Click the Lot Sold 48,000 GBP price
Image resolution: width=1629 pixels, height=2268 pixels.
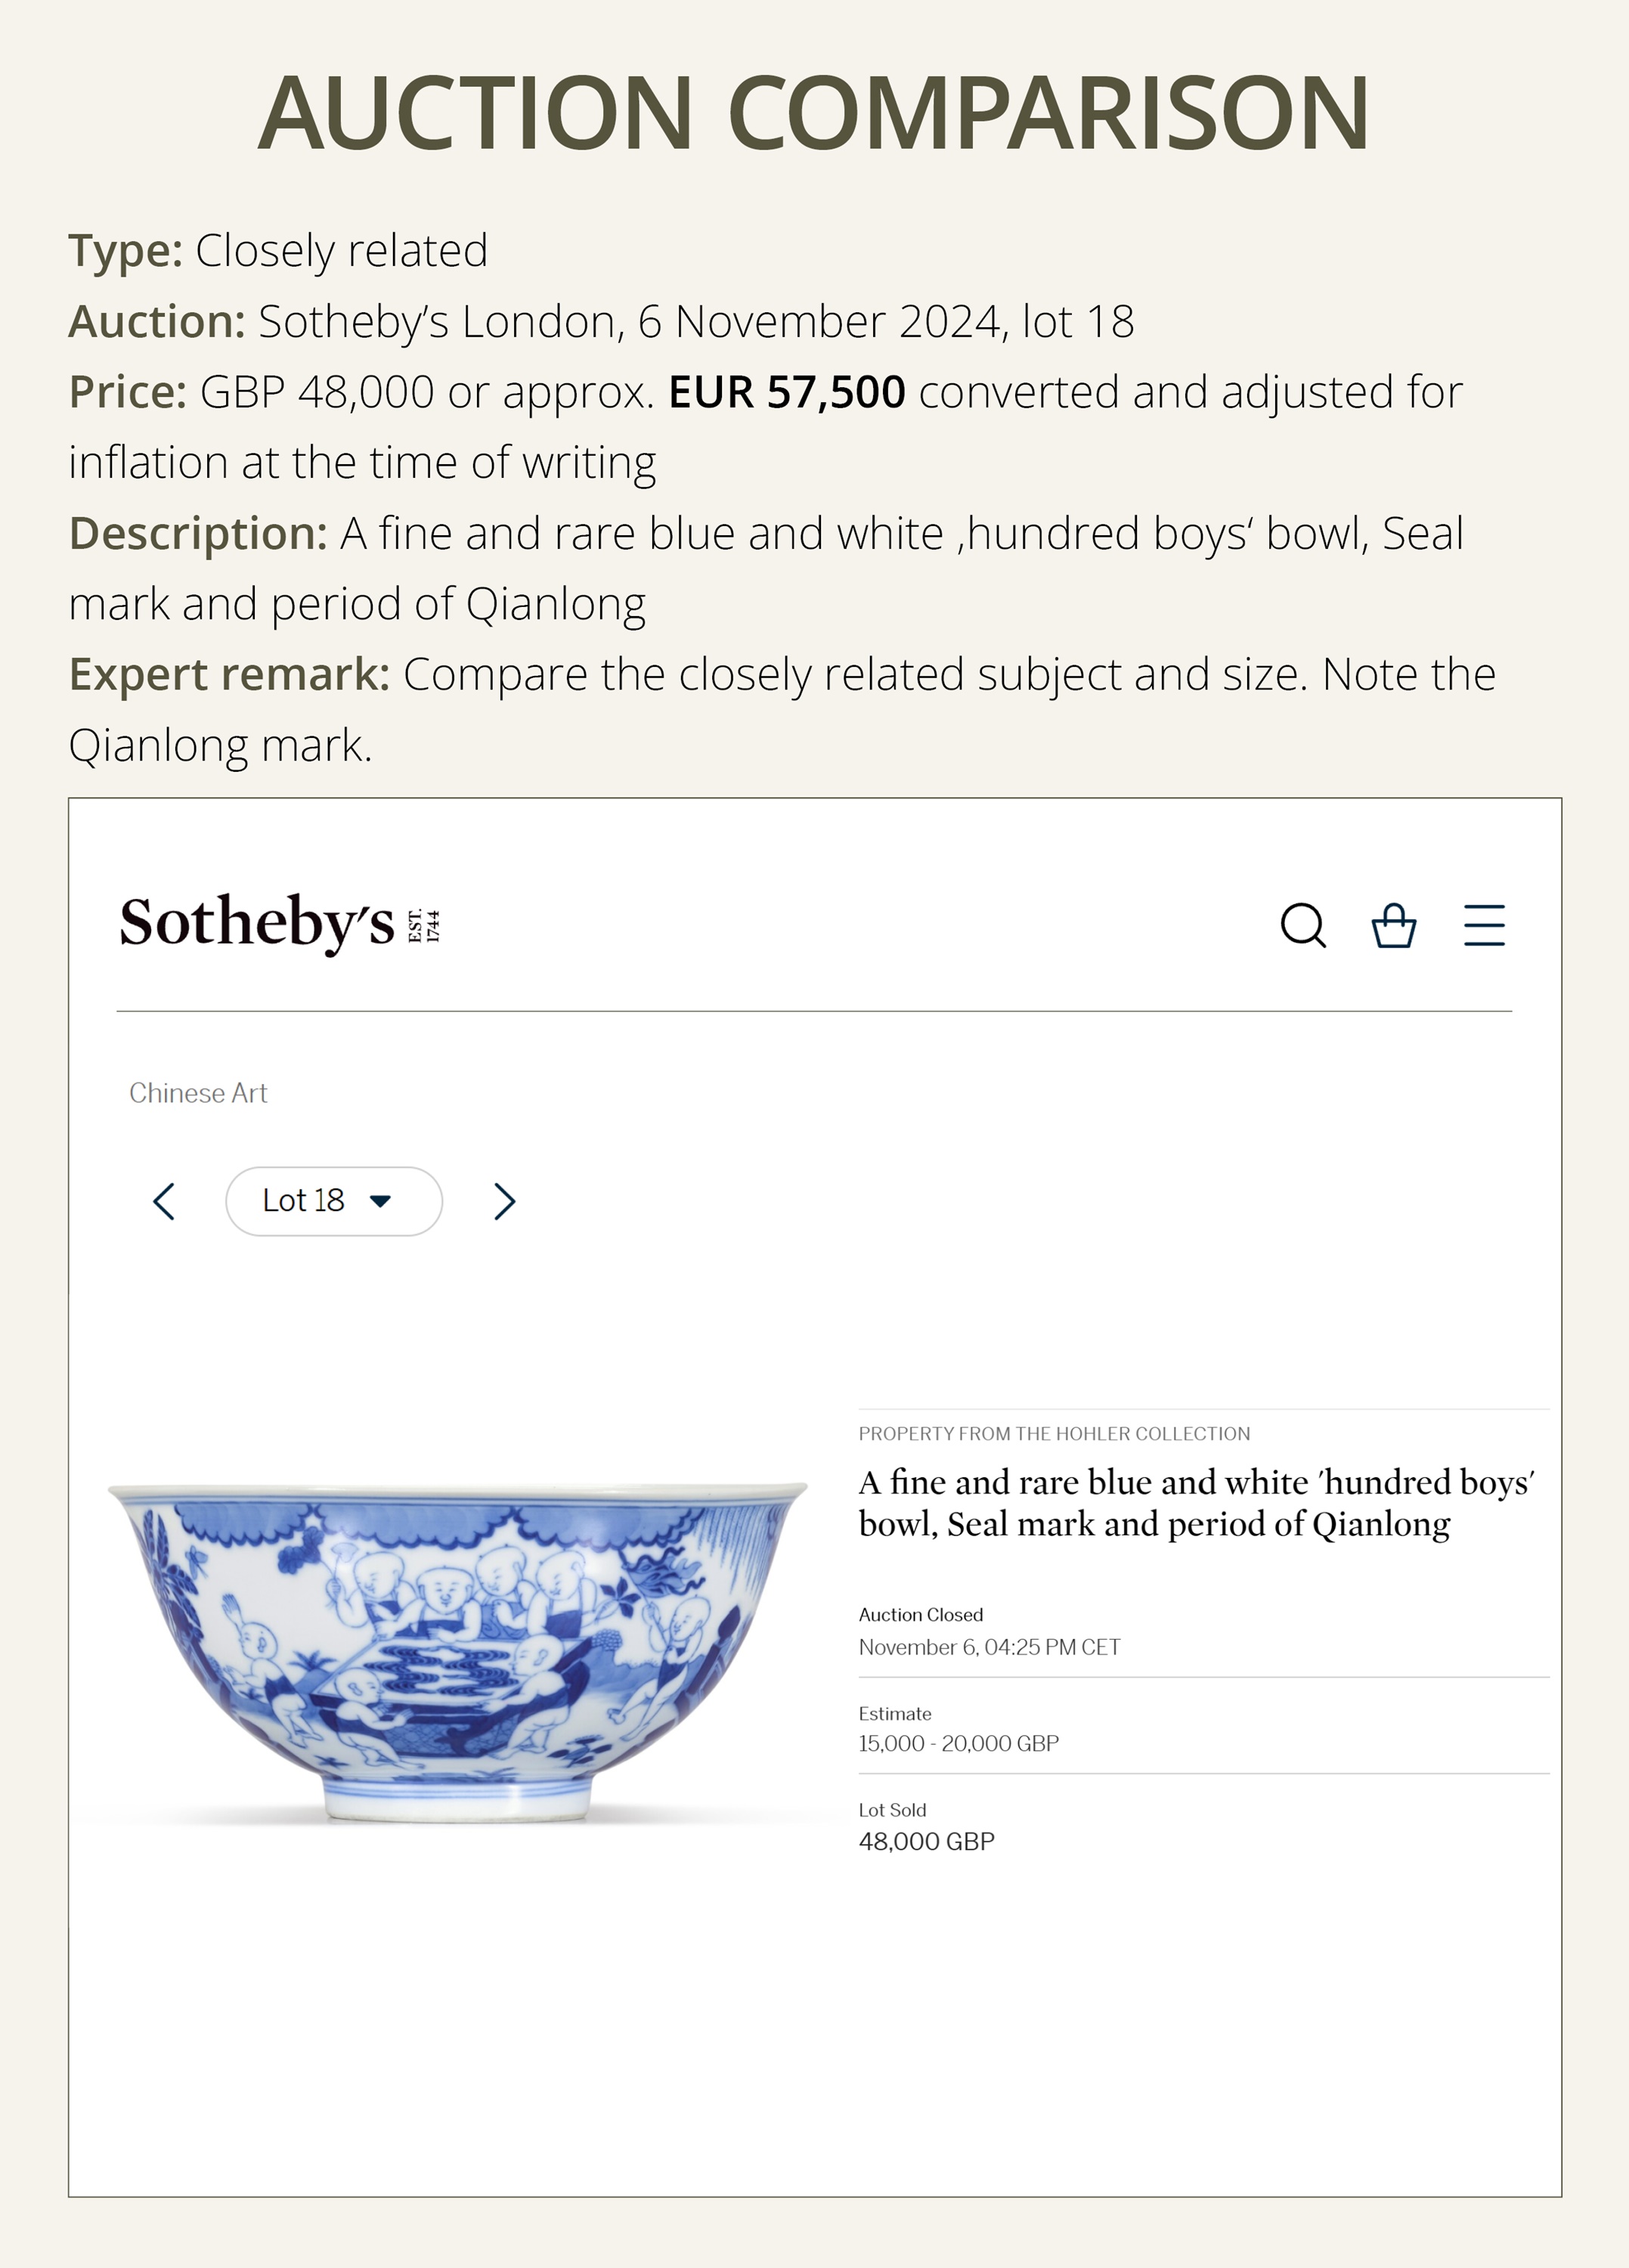[926, 1841]
